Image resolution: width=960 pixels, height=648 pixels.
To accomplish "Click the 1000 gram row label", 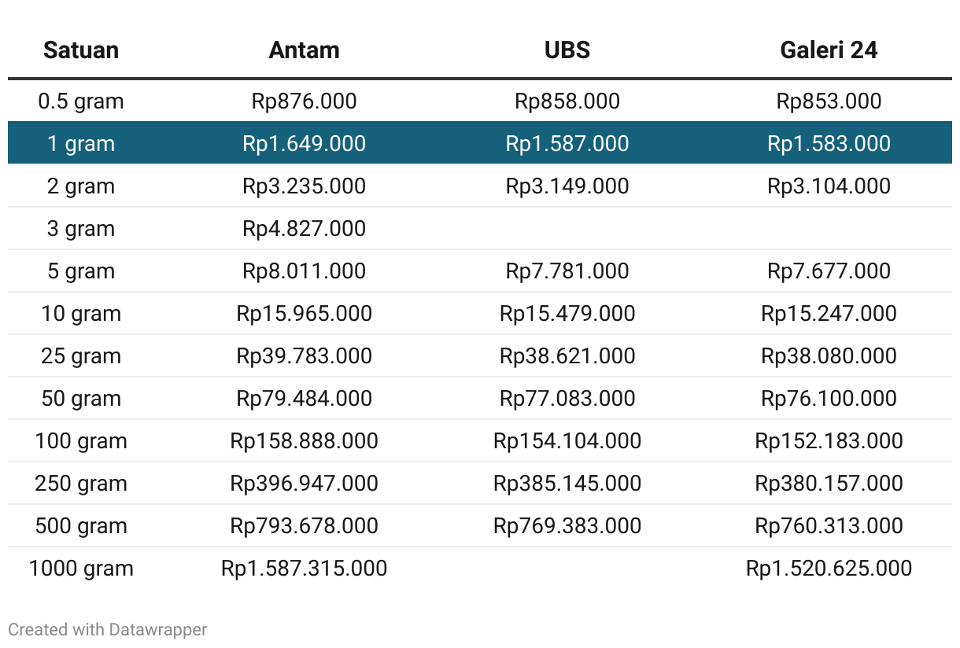I will [81, 569].
